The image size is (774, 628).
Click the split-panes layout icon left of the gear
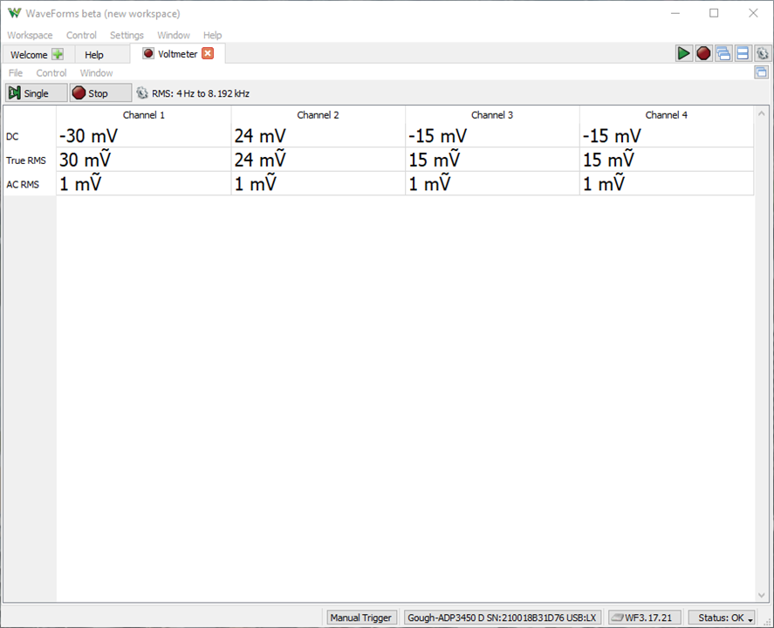coord(743,53)
